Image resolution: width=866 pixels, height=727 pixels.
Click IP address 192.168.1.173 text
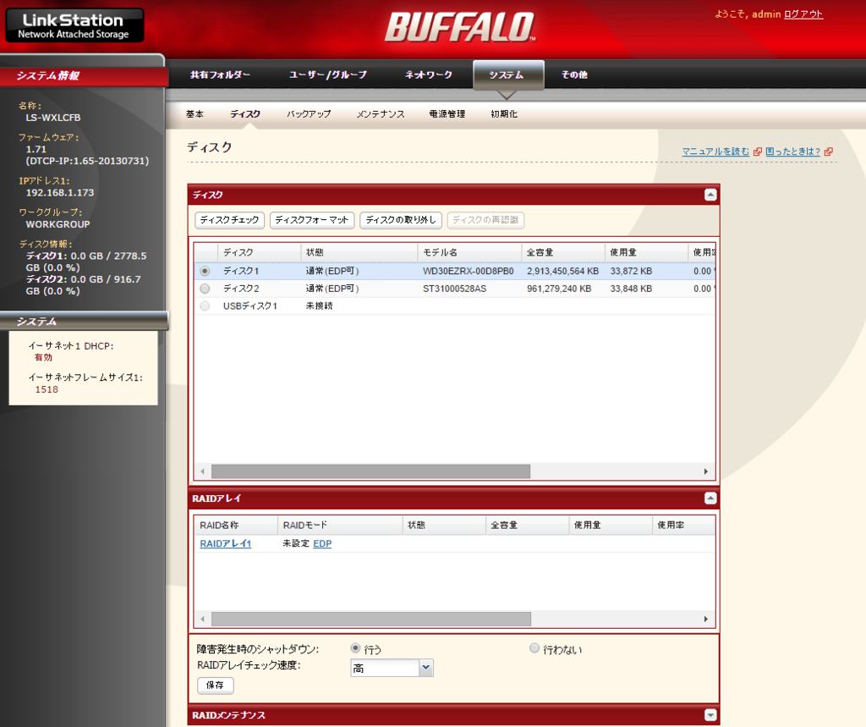pos(60,192)
